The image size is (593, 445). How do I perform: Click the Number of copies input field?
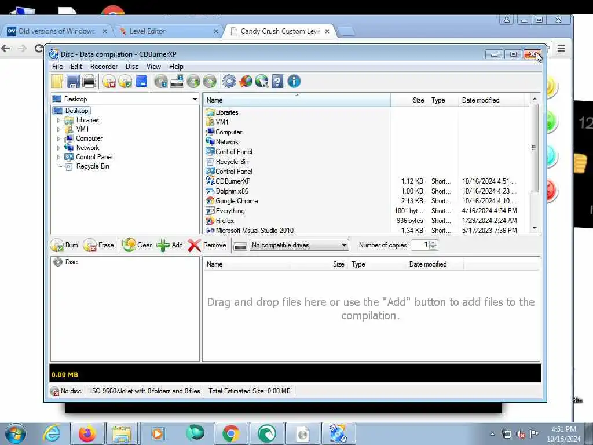coord(421,245)
